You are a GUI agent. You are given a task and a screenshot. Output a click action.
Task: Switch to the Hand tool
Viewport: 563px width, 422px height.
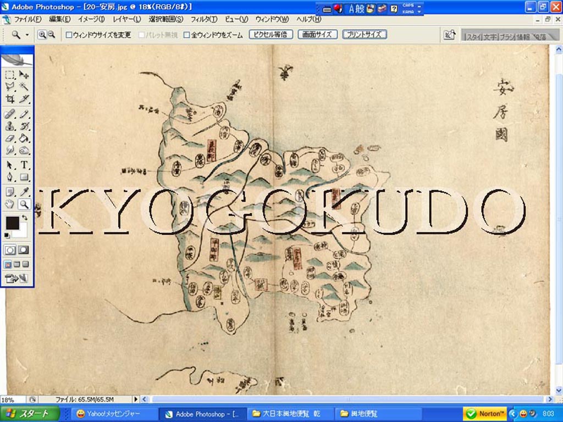coord(10,204)
